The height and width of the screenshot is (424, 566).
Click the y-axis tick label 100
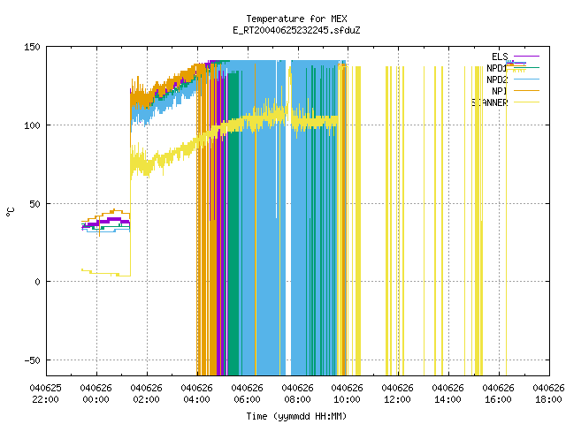32,125
